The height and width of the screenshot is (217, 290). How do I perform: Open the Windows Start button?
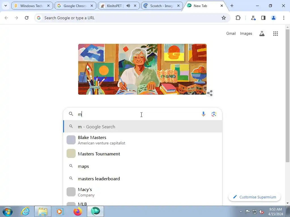7,211
